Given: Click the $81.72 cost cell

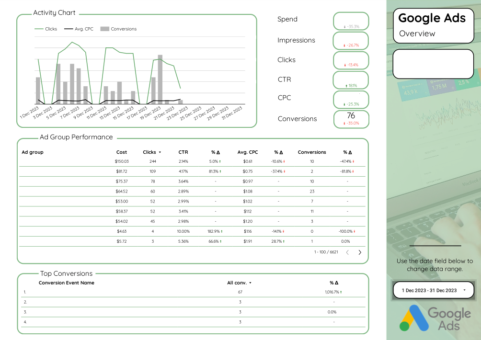Looking at the screenshot, I should point(122,171).
